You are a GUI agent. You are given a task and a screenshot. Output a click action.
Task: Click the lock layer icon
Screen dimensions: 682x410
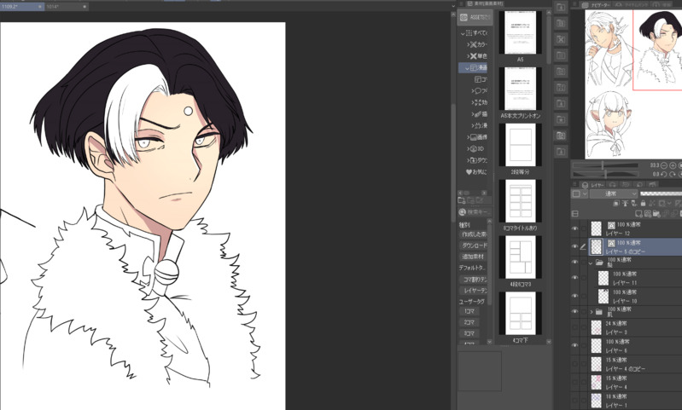[643, 203]
